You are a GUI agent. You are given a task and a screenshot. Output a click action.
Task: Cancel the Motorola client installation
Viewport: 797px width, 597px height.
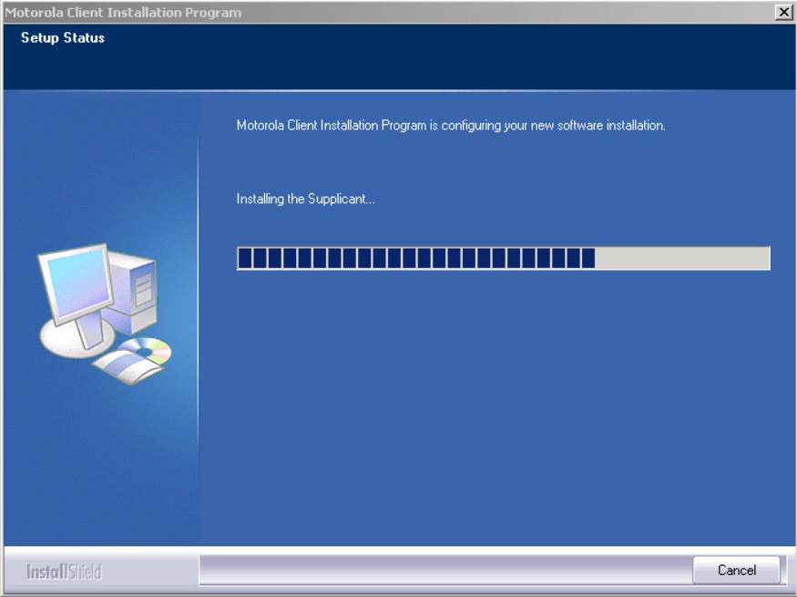(736, 570)
